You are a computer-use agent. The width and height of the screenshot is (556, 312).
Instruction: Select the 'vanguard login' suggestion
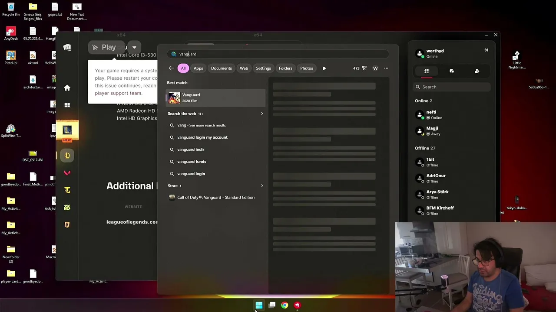[x=216, y=174]
